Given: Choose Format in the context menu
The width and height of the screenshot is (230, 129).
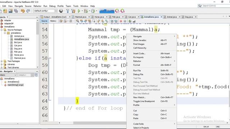Looking at the screenshot, I should tap(152, 65).
